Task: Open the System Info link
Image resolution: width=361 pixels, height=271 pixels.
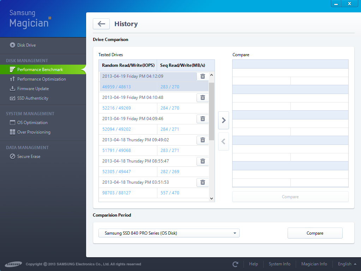Action: click(x=279, y=264)
